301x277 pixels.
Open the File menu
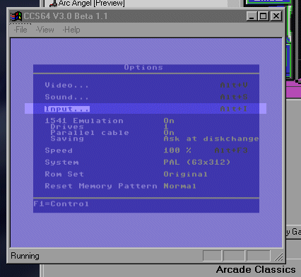(20, 30)
